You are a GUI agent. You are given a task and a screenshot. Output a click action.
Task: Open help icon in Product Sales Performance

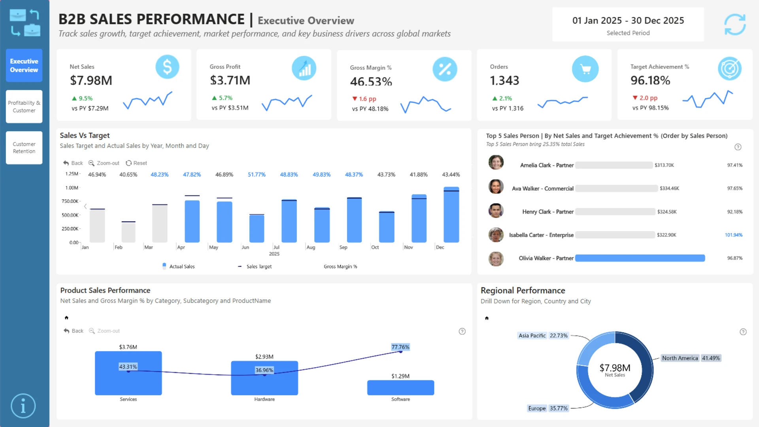(x=462, y=331)
